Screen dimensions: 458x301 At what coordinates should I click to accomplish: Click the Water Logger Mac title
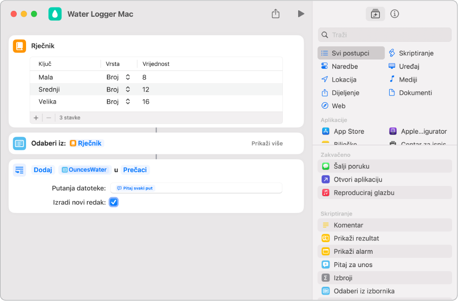pyautogui.click(x=100, y=14)
